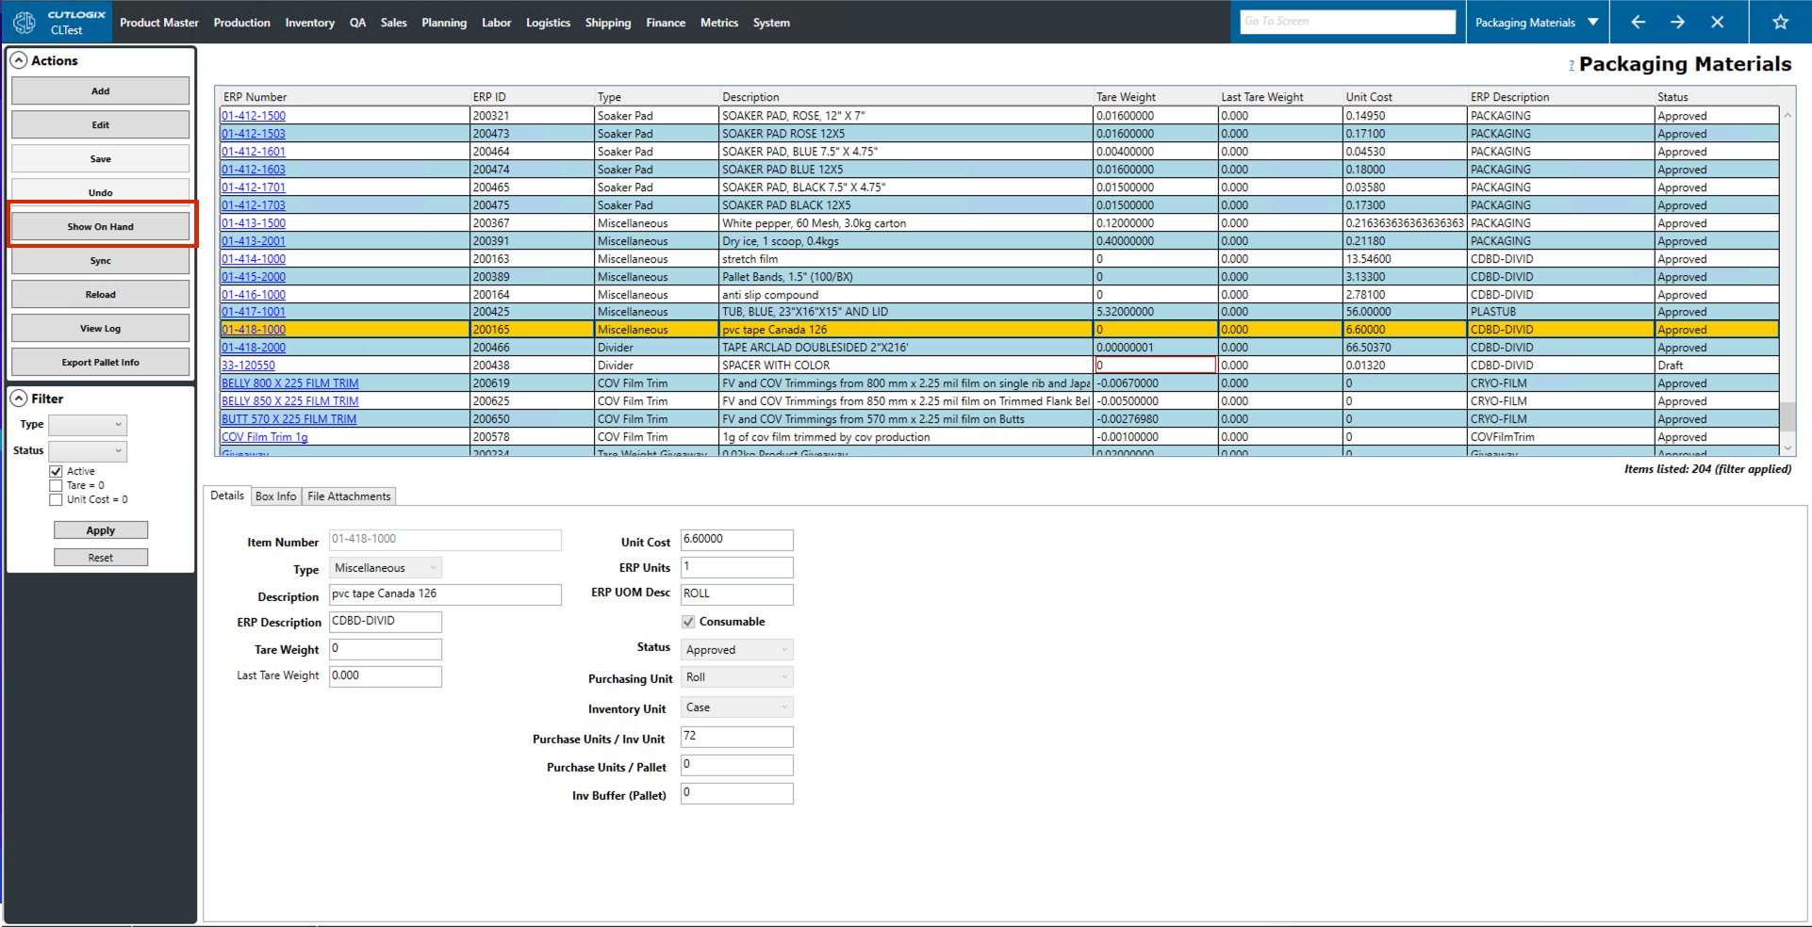Click the Cutlogix logo icon

[x=25, y=22]
